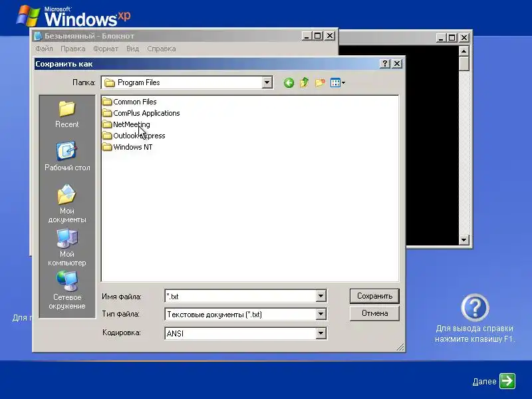Image resolution: width=532 pixels, height=399 pixels.
Task: Click the Отмена button
Action: click(374, 313)
